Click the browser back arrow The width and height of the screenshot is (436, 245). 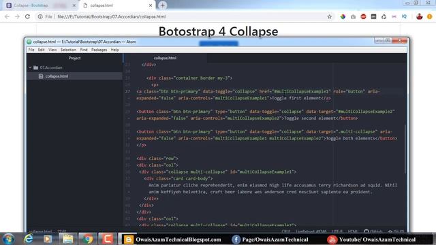coord(7,16)
